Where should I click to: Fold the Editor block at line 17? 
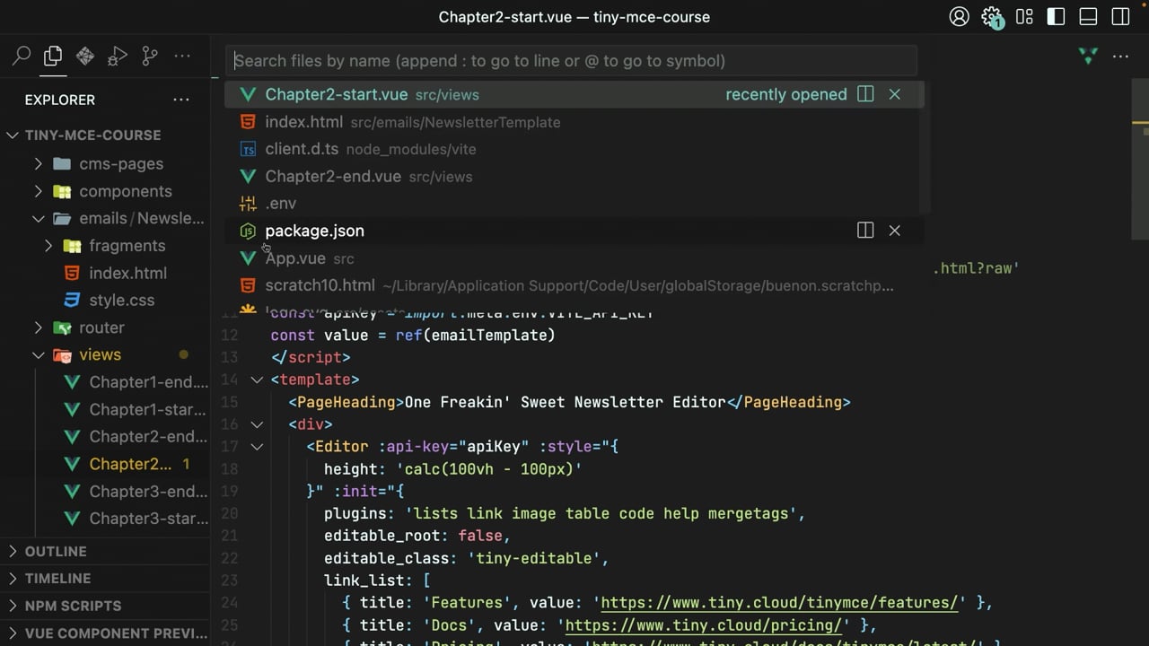click(257, 447)
